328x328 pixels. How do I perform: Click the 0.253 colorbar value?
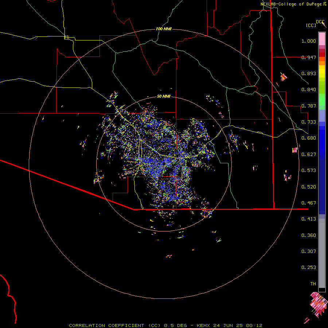tap(309, 268)
